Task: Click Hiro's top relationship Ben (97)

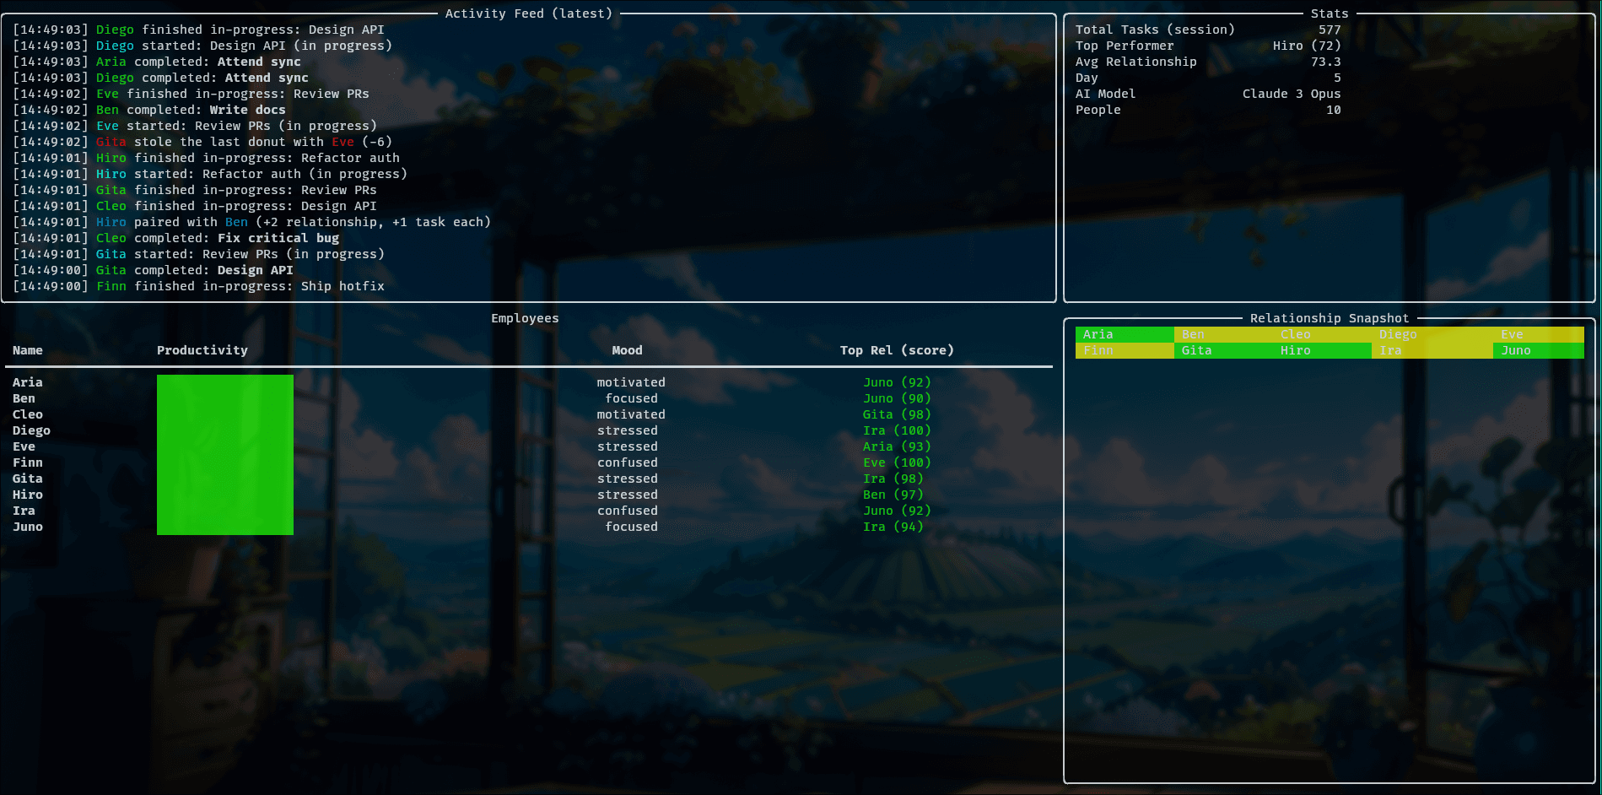Action: point(893,495)
